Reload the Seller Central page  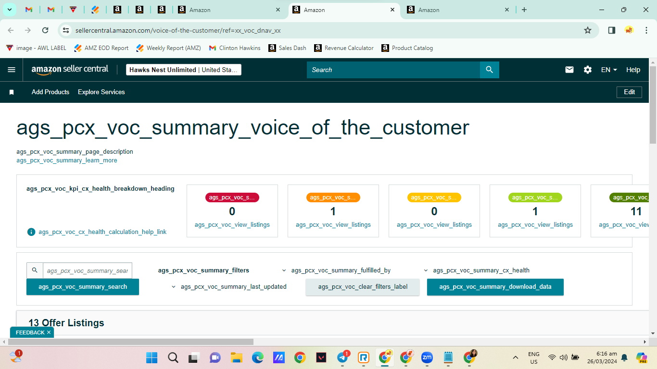click(x=45, y=30)
